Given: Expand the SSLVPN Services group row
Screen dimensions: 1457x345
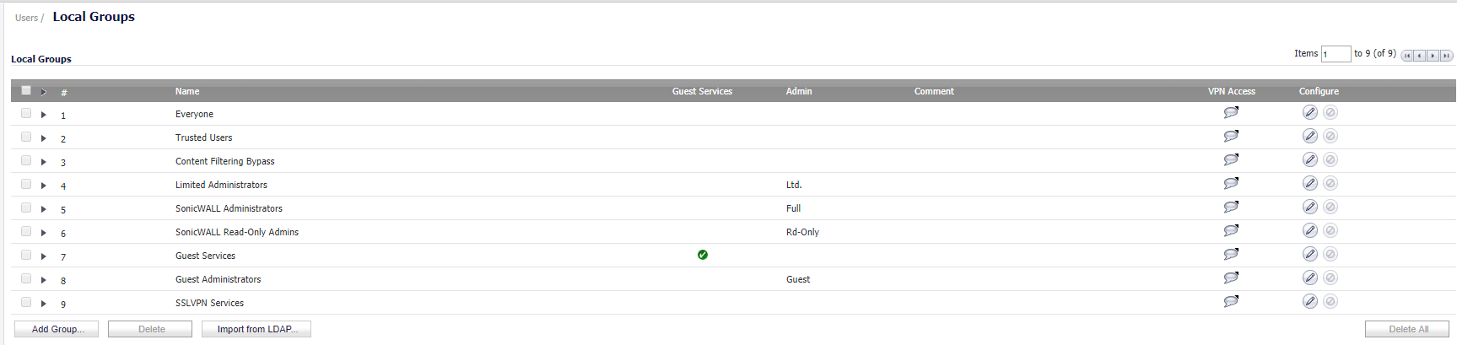Looking at the screenshot, I should pyautogui.click(x=43, y=304).
